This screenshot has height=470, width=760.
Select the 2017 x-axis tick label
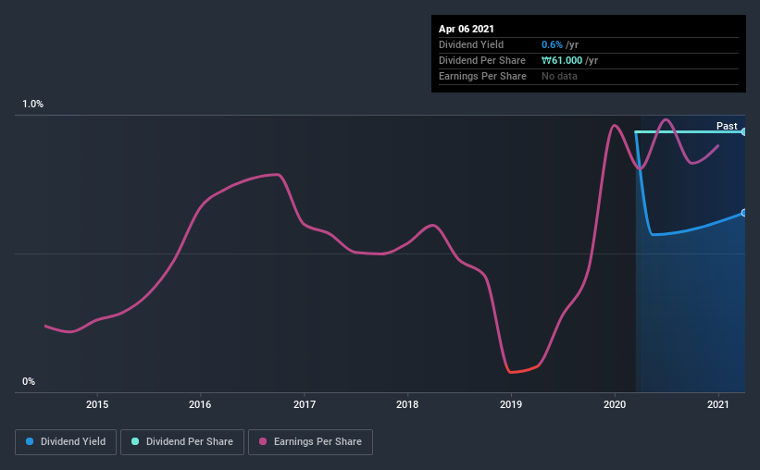click(x=305, y=404)
